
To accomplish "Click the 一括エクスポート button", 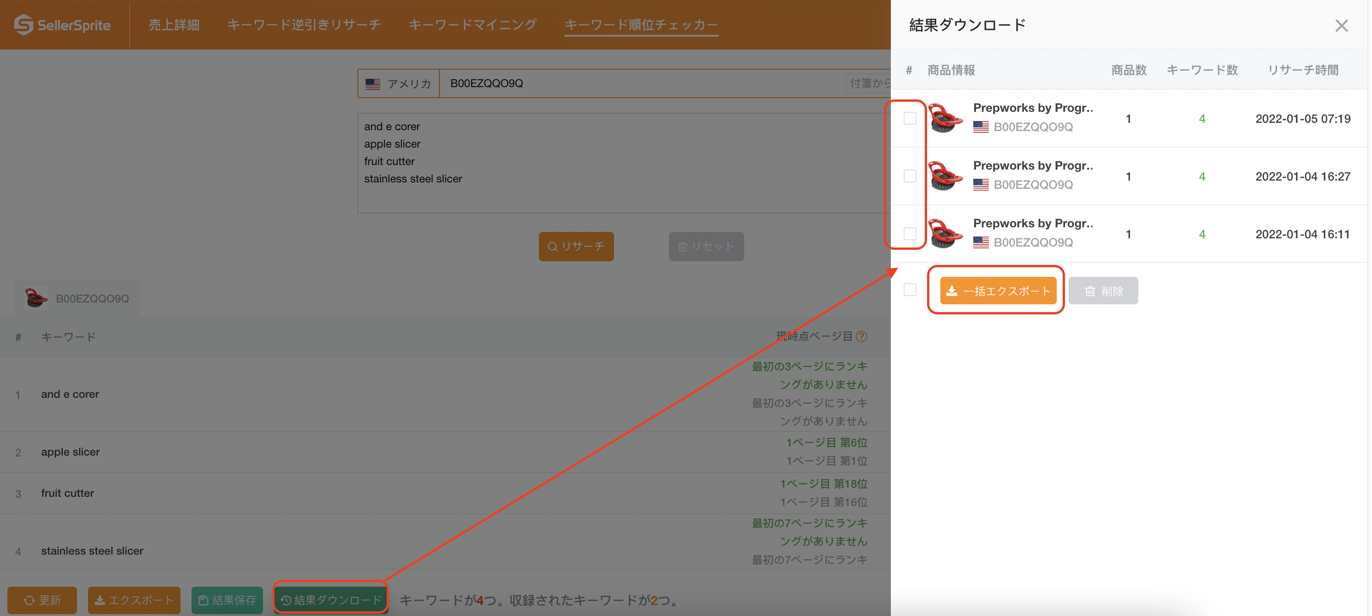I will click(998, 291).
